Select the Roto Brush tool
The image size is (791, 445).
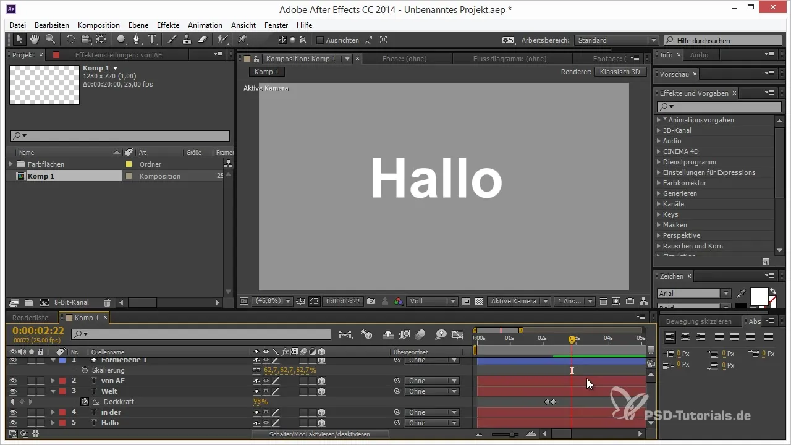tap(222, 40)
